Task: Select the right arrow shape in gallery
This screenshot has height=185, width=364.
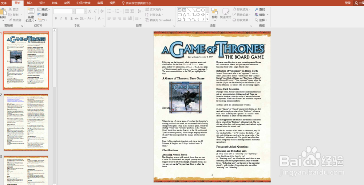Action: (198, 15)
